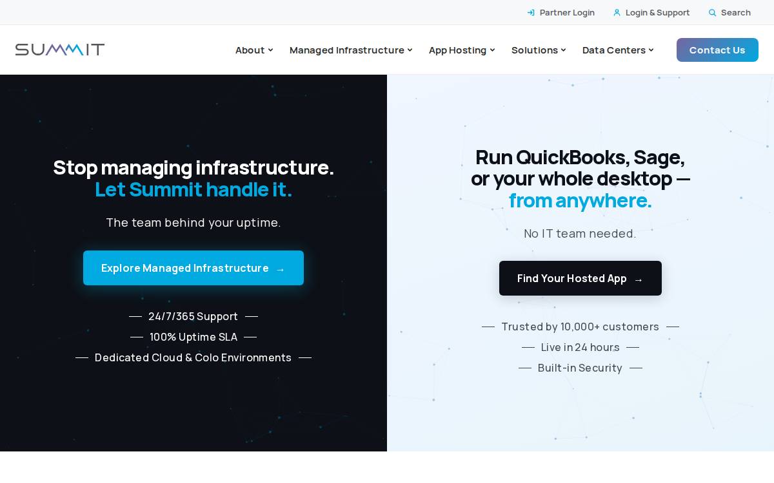Open the Data Centers menu
Viewport: 774px width, 483px height.
pos(618,50)
